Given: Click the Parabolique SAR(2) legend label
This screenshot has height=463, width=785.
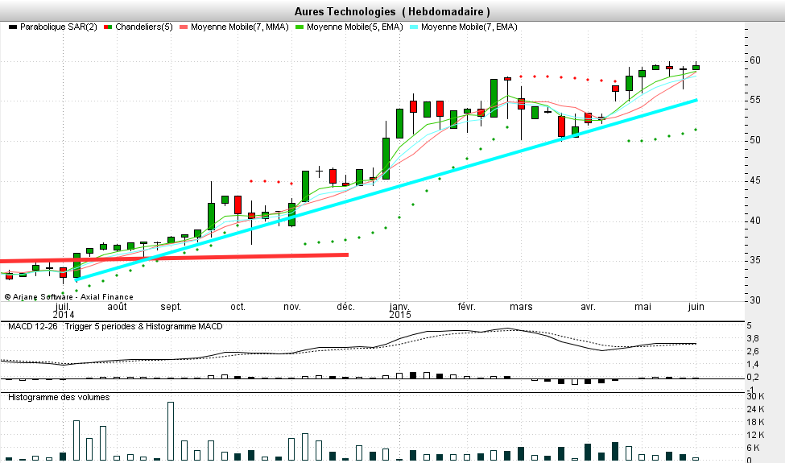Looking at the screenshot, I should [x=59, y=27].
